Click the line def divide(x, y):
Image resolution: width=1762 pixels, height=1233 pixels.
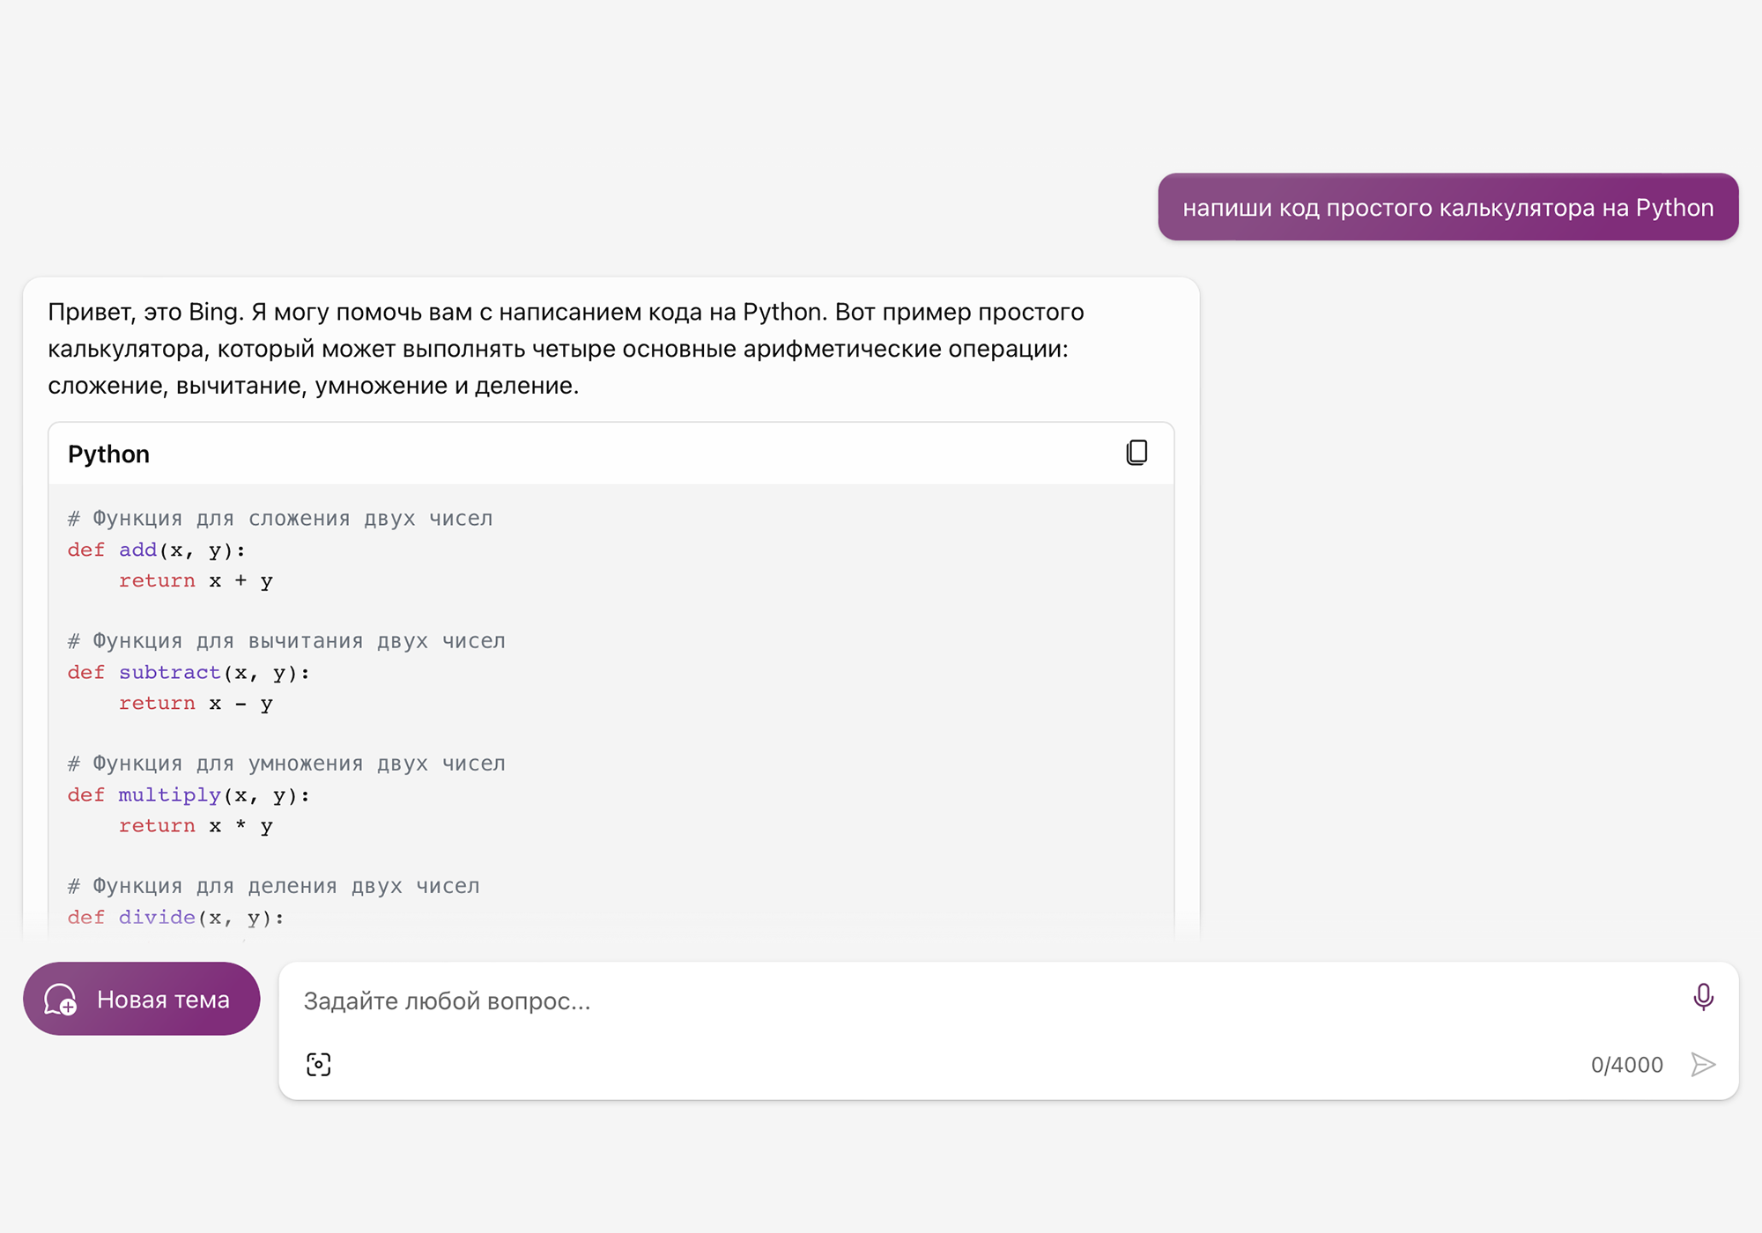pyautogui.click(x=176, y=917)
